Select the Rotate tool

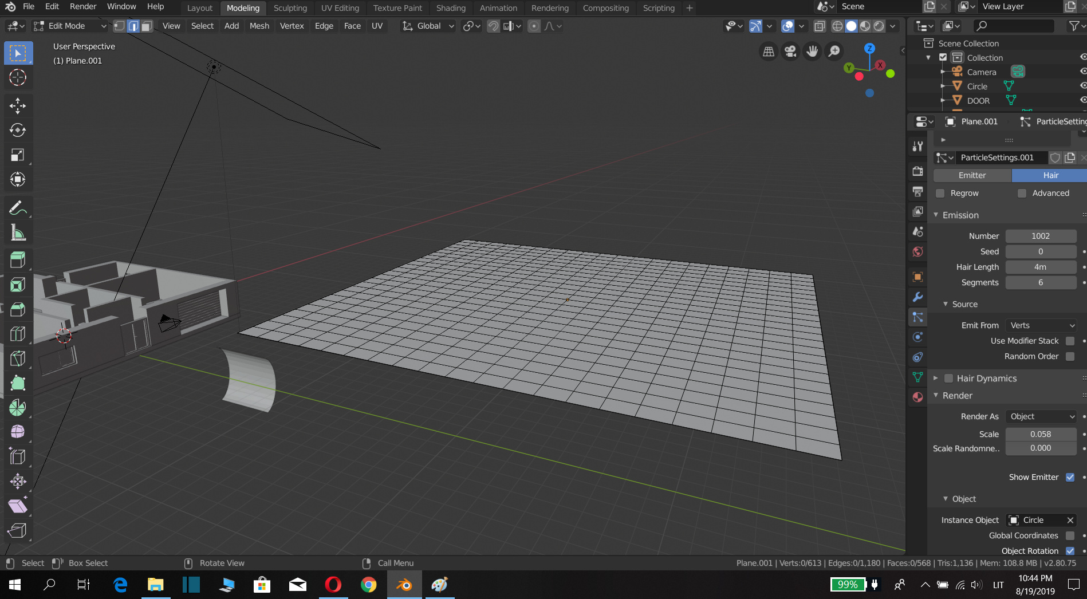point(18,130)
